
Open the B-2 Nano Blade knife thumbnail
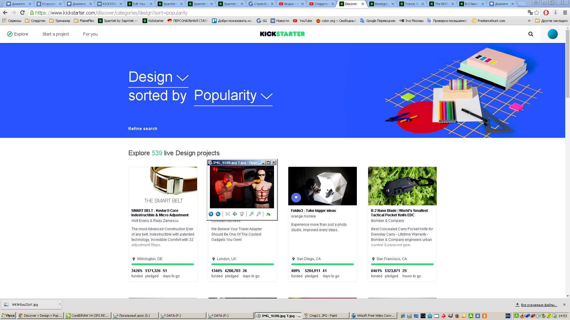pyautogui.click(x=402, y=186)
